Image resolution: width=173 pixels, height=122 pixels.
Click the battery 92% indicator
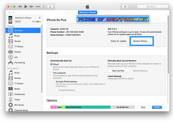tap(37, 21)
